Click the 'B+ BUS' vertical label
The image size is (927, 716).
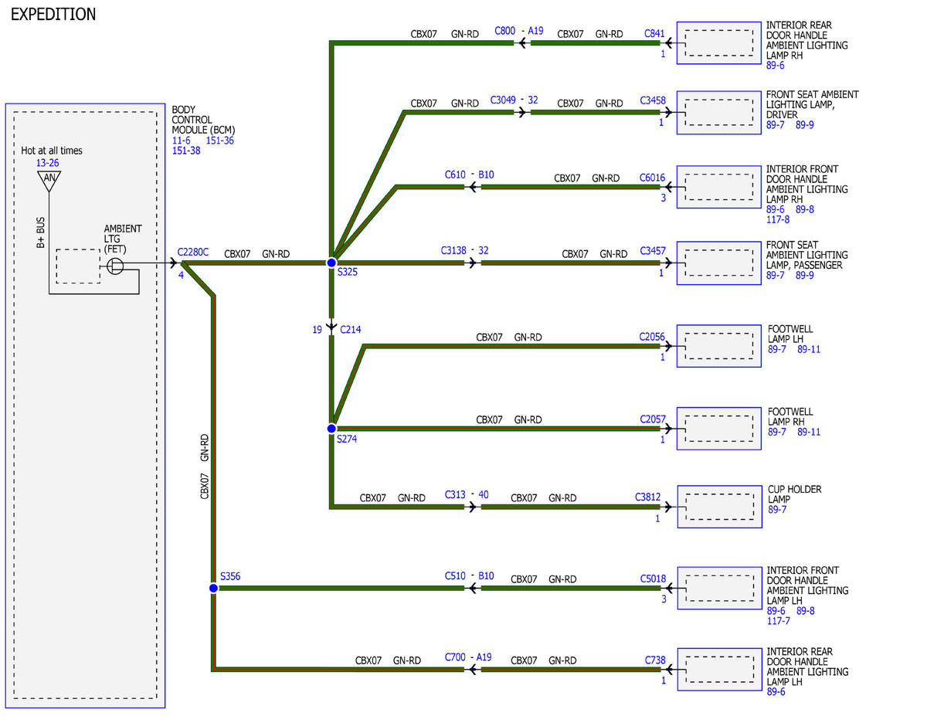[42, 232]
